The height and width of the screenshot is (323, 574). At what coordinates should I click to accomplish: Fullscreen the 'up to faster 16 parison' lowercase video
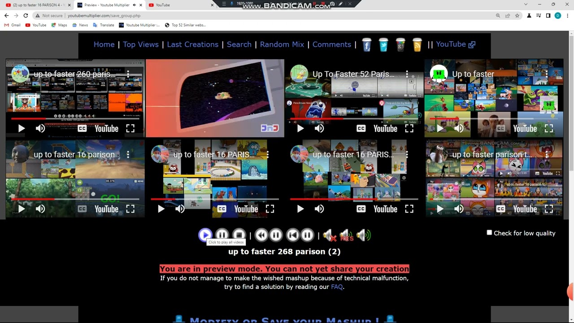[x=130, y=209]
